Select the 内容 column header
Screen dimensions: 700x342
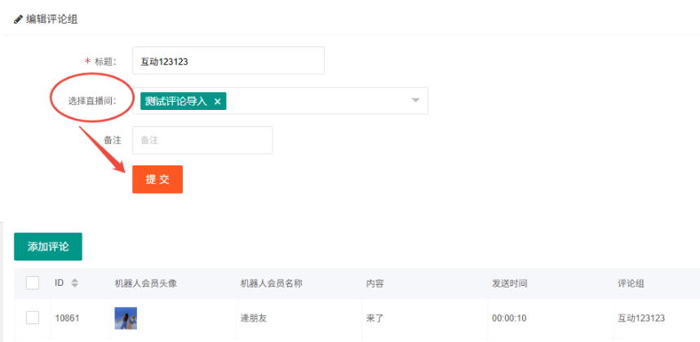[x=374, y=283]
